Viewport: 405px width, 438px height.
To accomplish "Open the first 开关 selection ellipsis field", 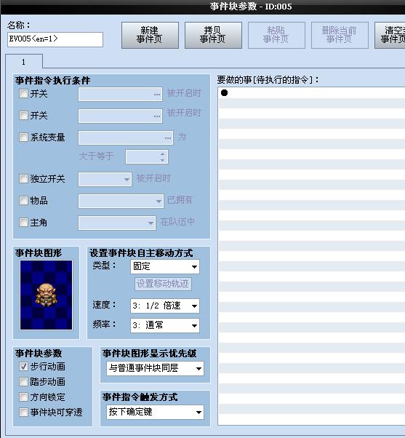I will (x=120, y=94).
